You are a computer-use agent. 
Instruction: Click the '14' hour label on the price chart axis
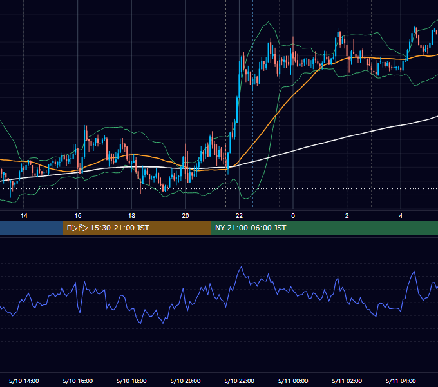click(24, 216)
